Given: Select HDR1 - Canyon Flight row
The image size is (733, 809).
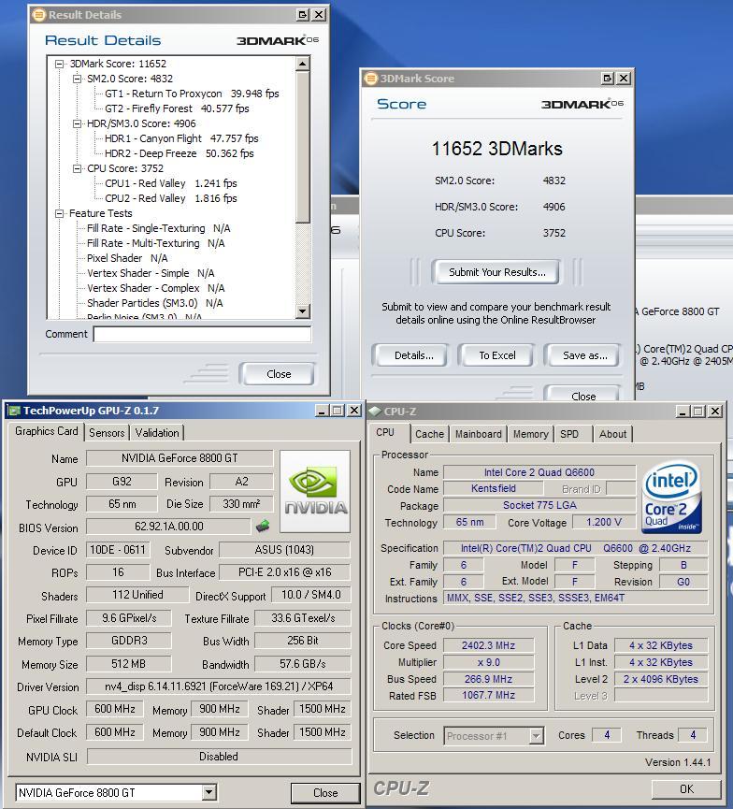Looking at the screenshot, I should click(x=181, y=138).
